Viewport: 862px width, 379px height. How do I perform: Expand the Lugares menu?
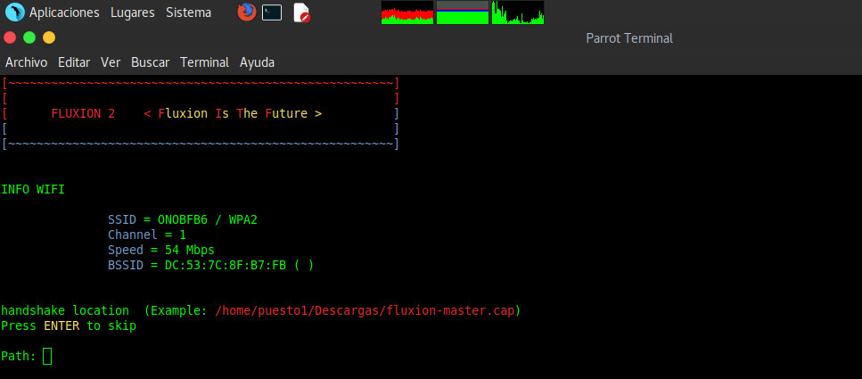(x=132, y=12)
